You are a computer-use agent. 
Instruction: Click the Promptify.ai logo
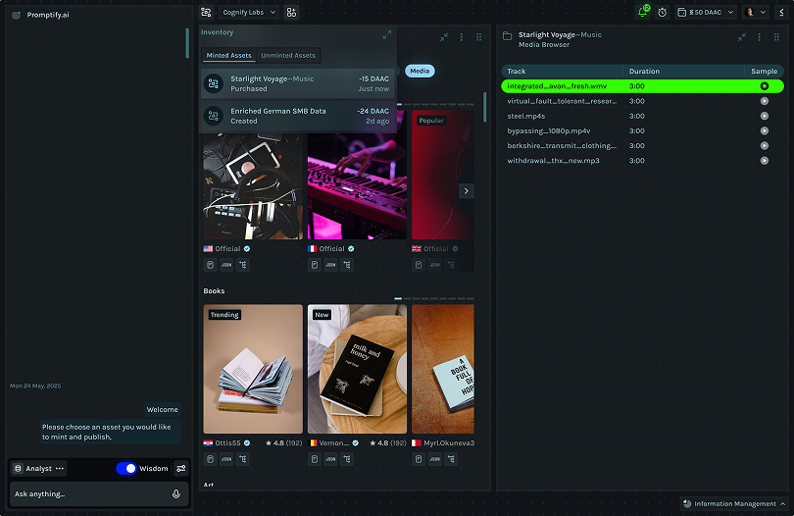[x=17, y=16]
